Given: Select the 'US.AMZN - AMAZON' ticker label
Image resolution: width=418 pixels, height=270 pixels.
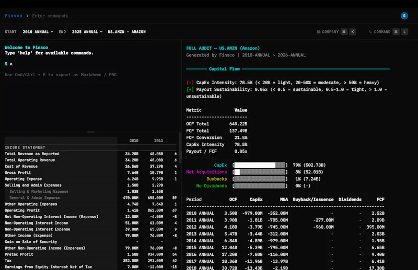Looking at the screenshot, I should [126, 32].
